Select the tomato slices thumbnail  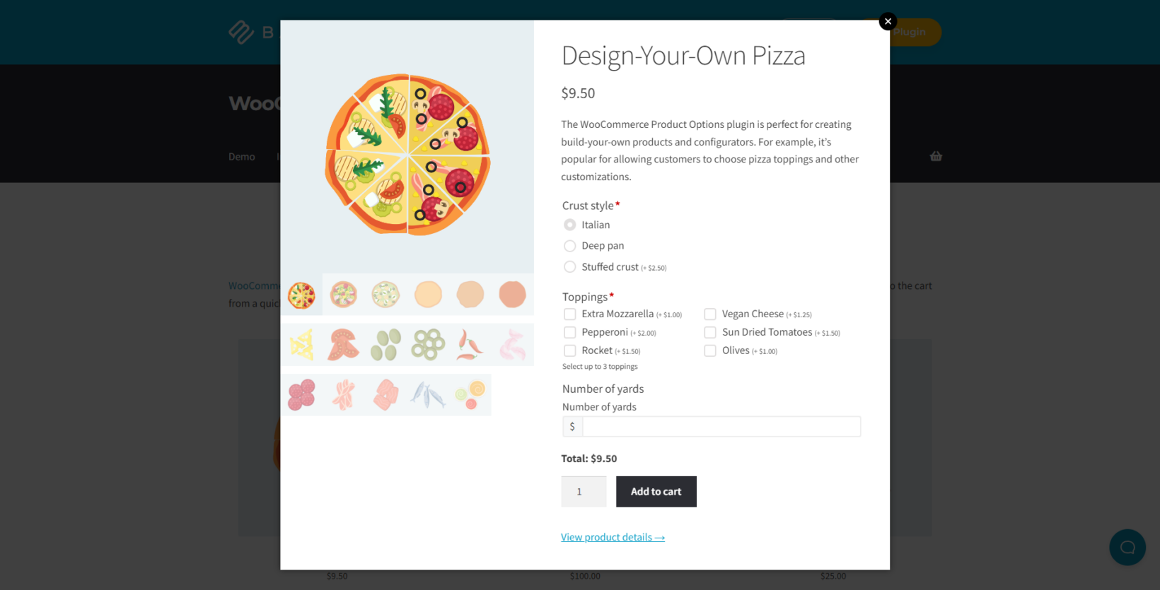[344, 345]
